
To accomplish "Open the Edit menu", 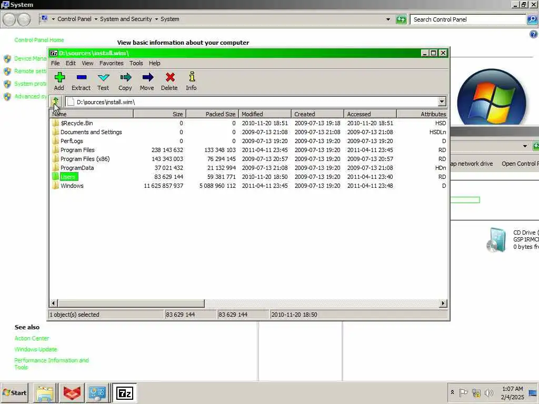I will click(71, 63).
